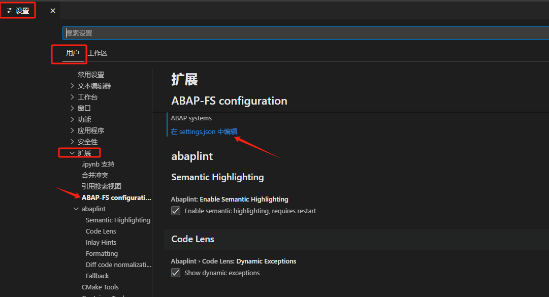Toggle Enable semantic highlighting checkbox
Screen dimensions: 549x297
[176, 211]
